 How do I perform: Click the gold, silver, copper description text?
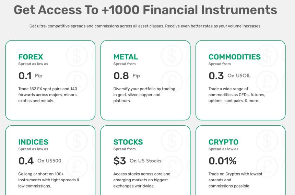tap(144, 95)
